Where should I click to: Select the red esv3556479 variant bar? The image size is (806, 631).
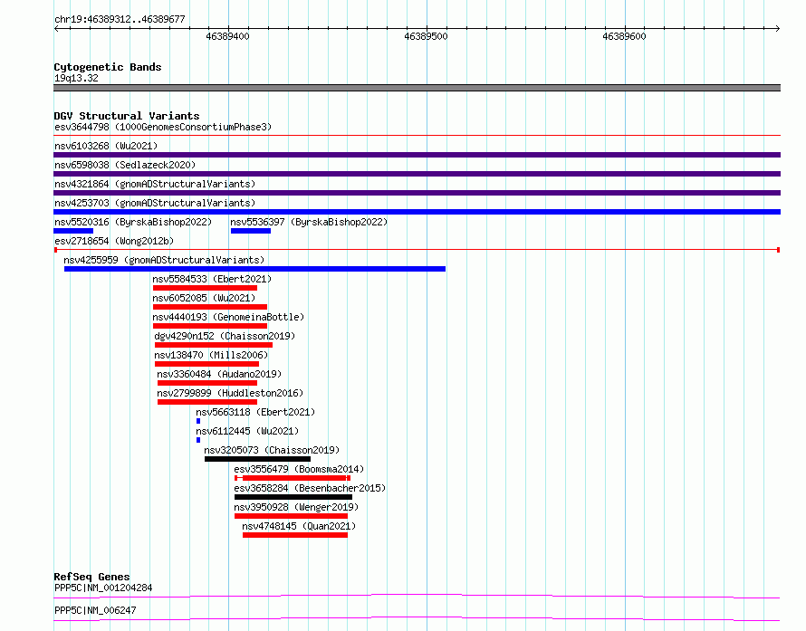pos(293,478)
